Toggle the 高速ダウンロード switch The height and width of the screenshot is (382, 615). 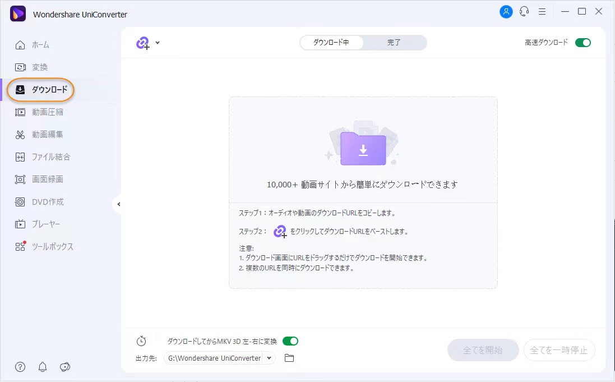pos(583,43)
